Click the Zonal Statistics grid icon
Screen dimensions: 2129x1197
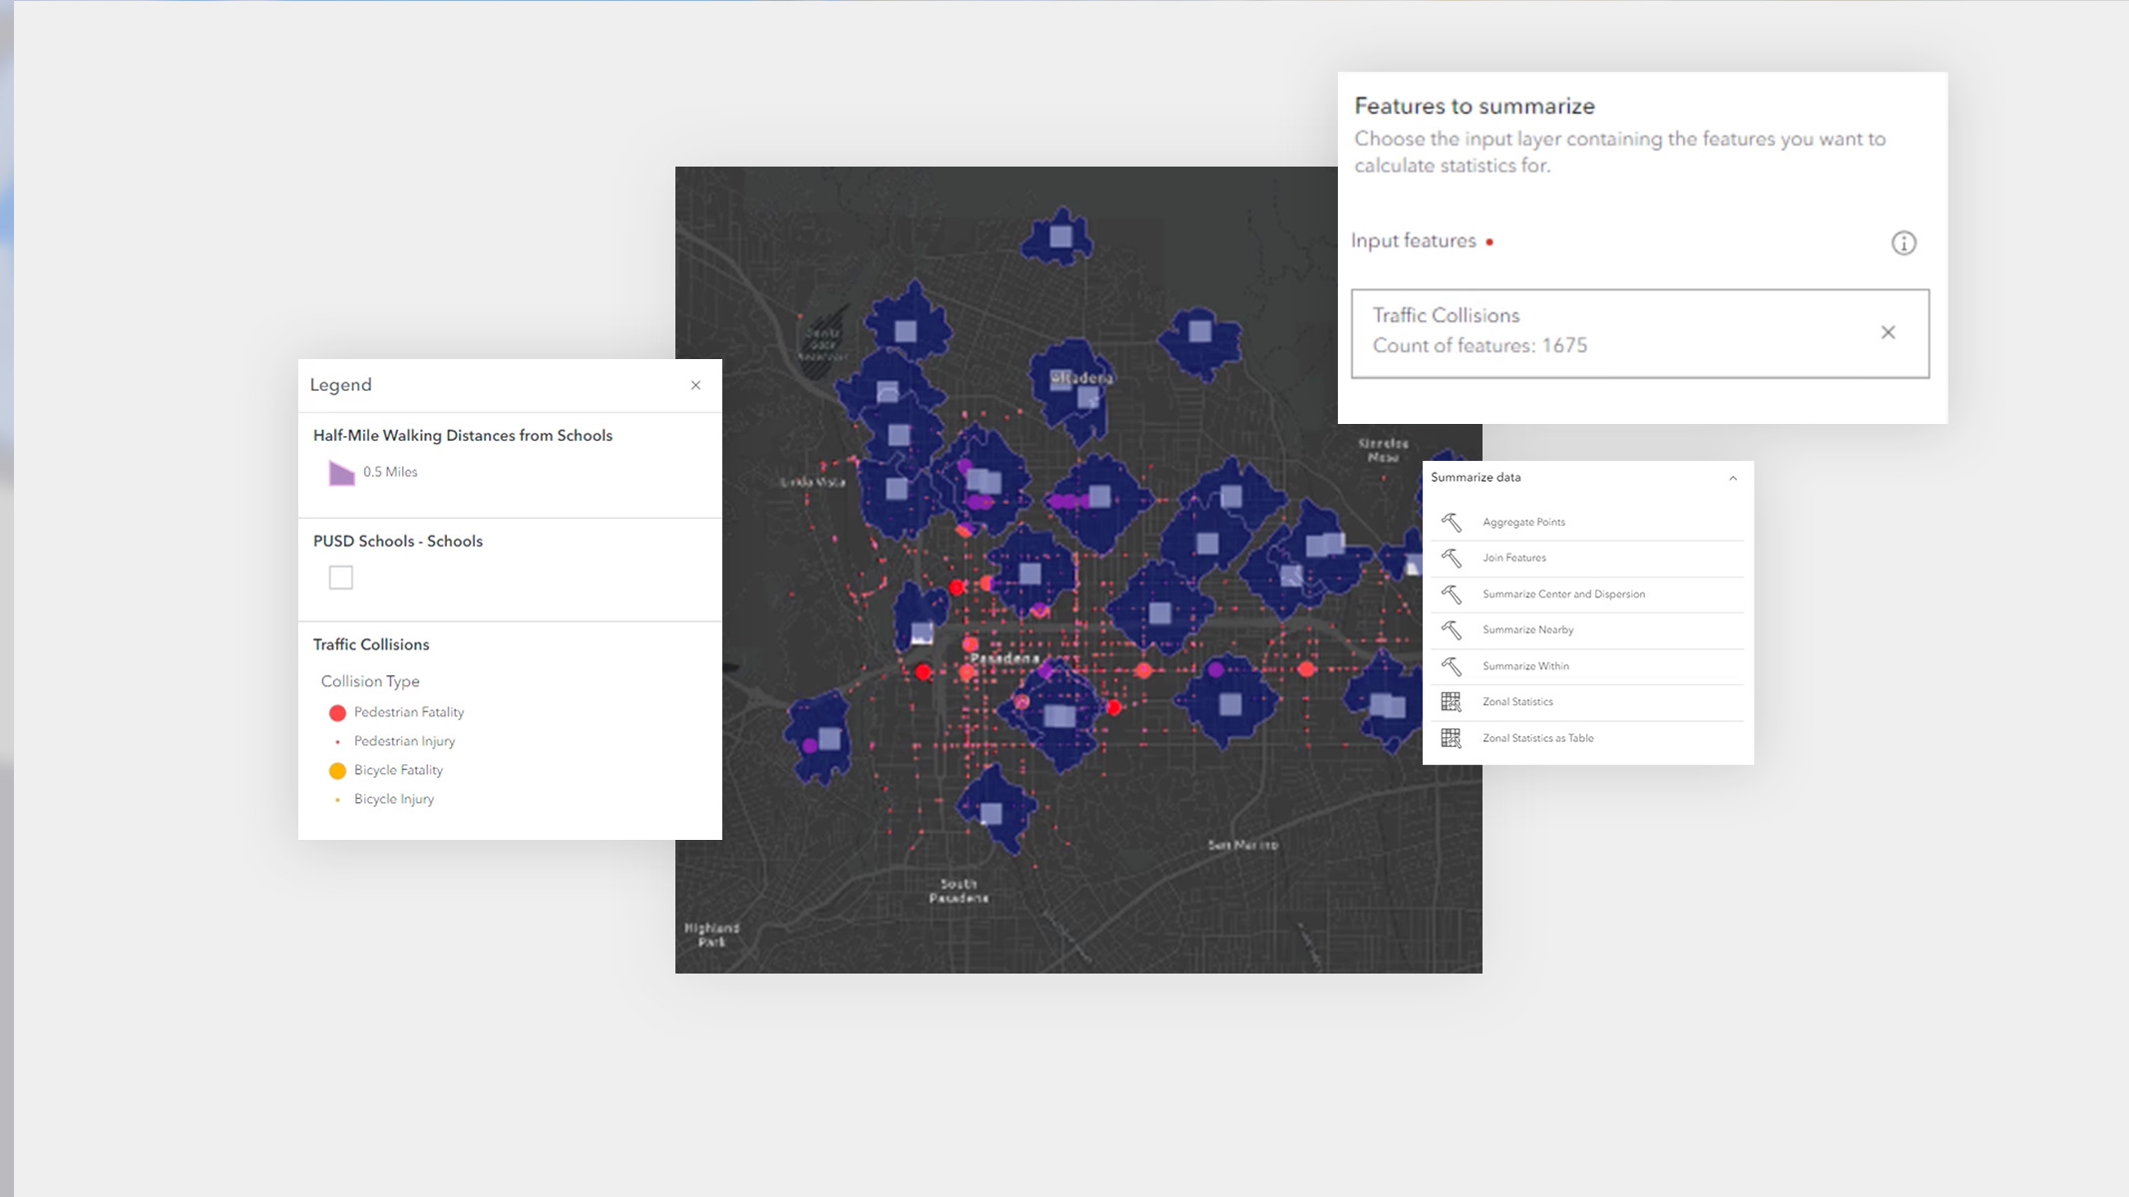click(x=1451, y=701)
